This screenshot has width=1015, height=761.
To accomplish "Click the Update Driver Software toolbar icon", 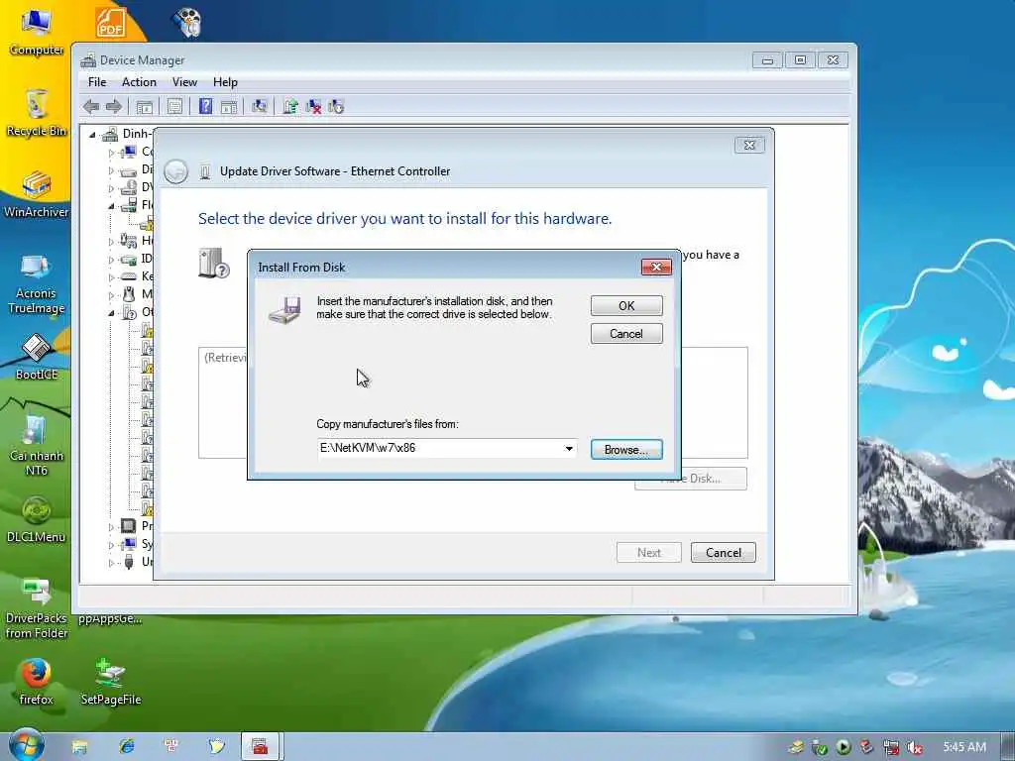I will click(290, 106).
